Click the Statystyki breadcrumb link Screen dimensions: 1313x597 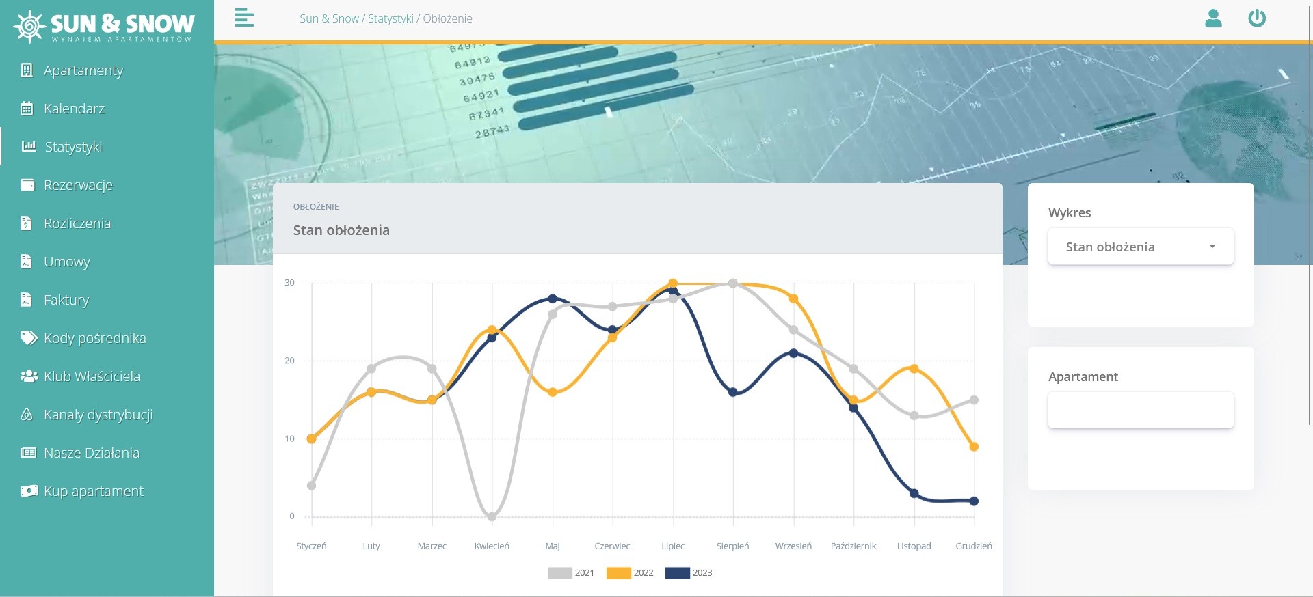point(390,18)
